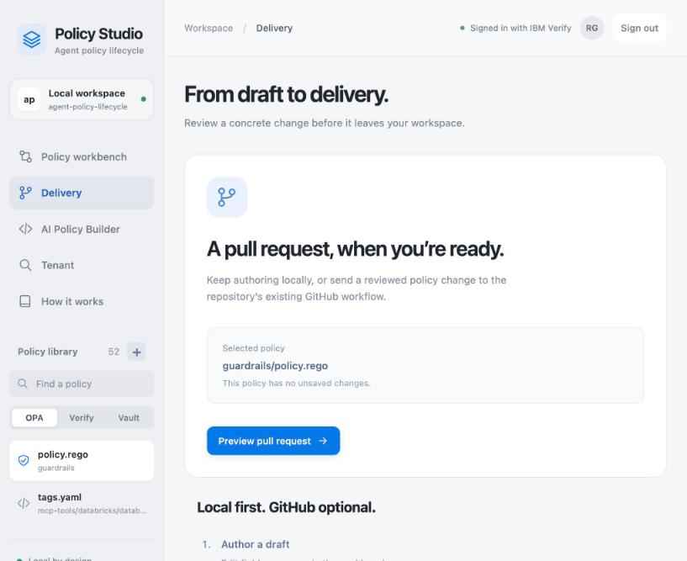Click the search icon in Find a policy
Screen dimensions: 687x561
23,384
